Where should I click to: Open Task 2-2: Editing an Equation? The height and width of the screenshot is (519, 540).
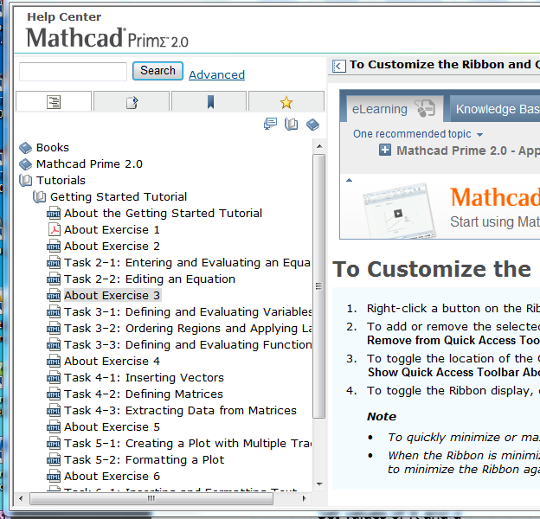click(x=150, y=279)
